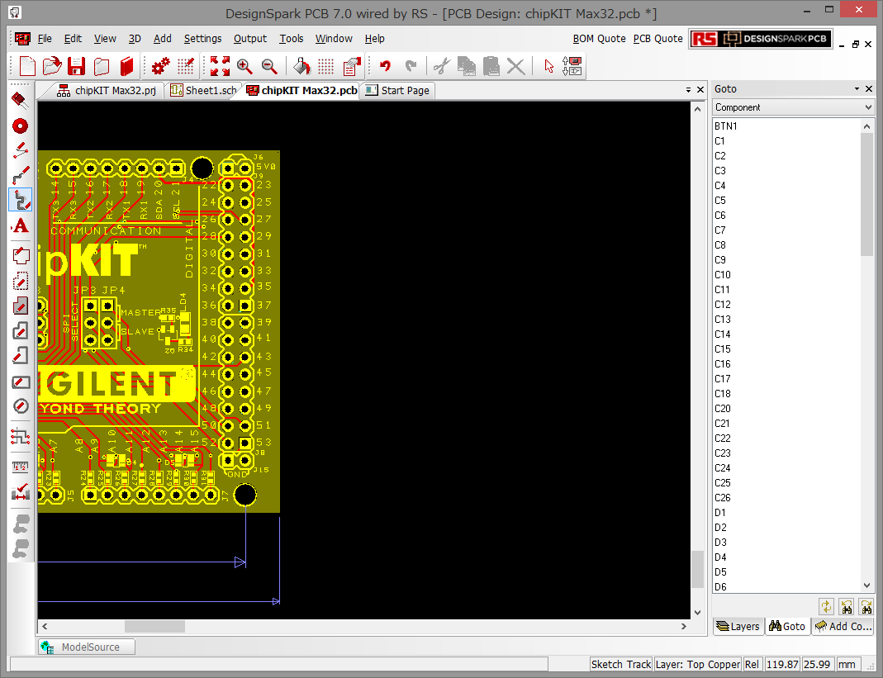Select C18 in the component list
Screen dimensions: 883x678
click(786, 394)
